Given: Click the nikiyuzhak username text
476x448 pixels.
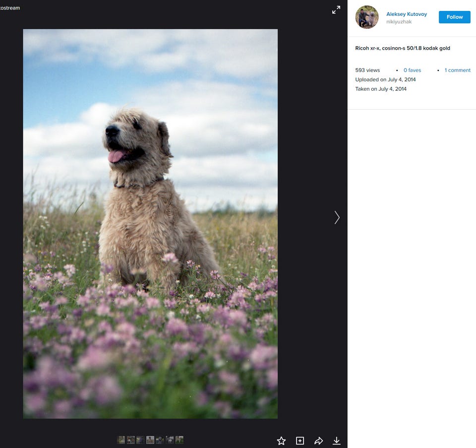Looking at the screenshot, I should pyautogui.click(x=399, y=22).
